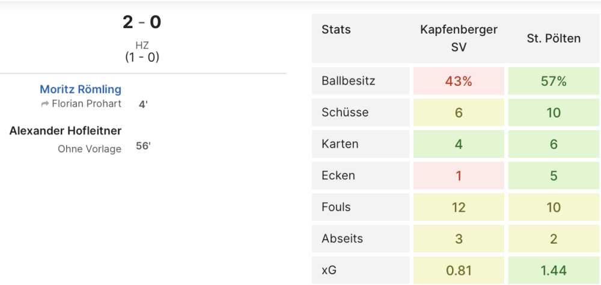Click assist provider Florian Prohart

coord(87,104)
